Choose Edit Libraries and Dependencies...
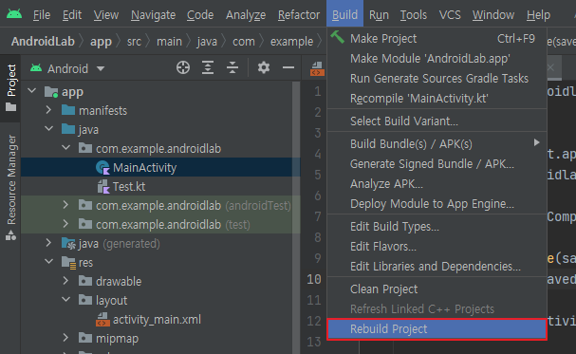Image resolution: width=576 pixels, height=354 pixels. tap(437, 267)
